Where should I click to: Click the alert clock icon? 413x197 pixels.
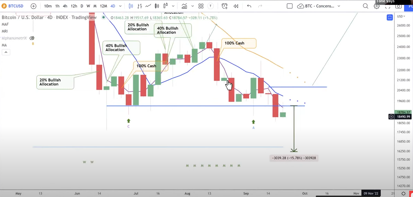click(x=225, y=6)
